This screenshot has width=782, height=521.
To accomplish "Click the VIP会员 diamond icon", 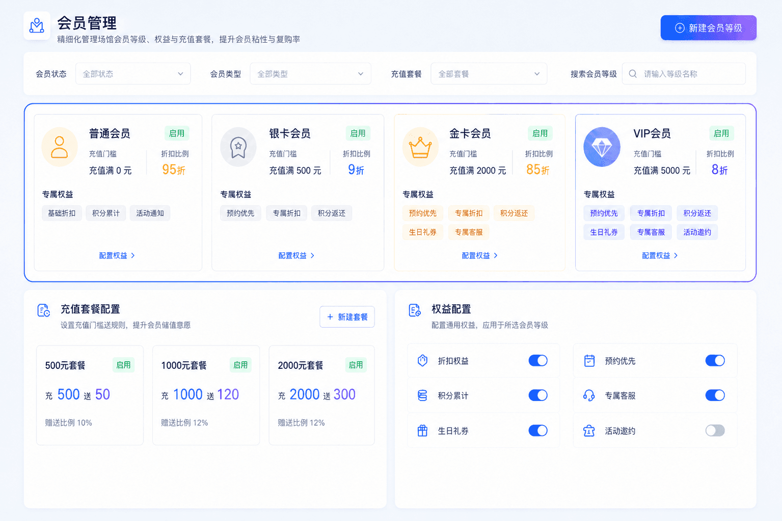I will [602, 147].
